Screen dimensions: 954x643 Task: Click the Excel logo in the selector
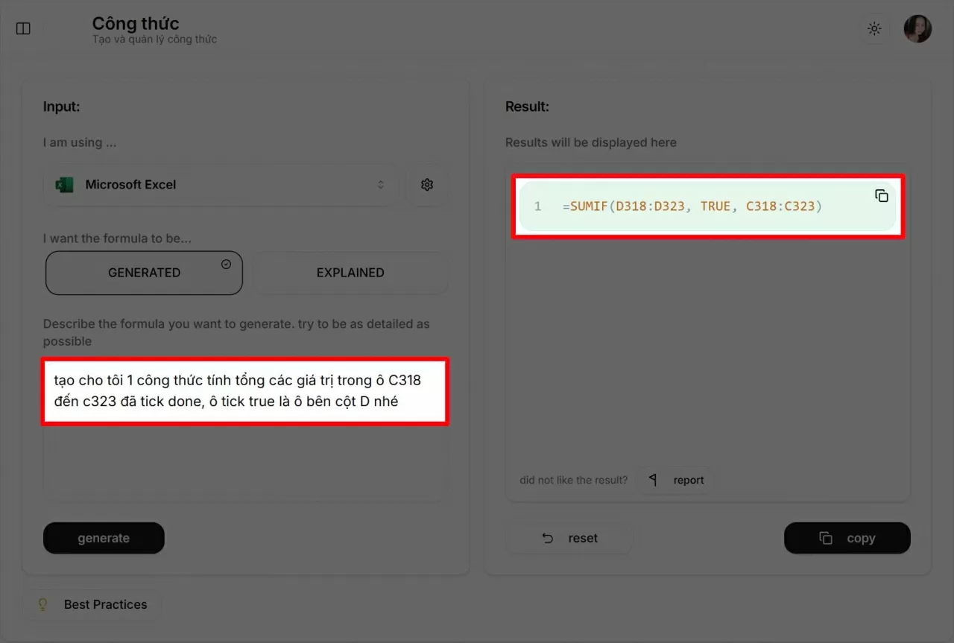[65, 185]
